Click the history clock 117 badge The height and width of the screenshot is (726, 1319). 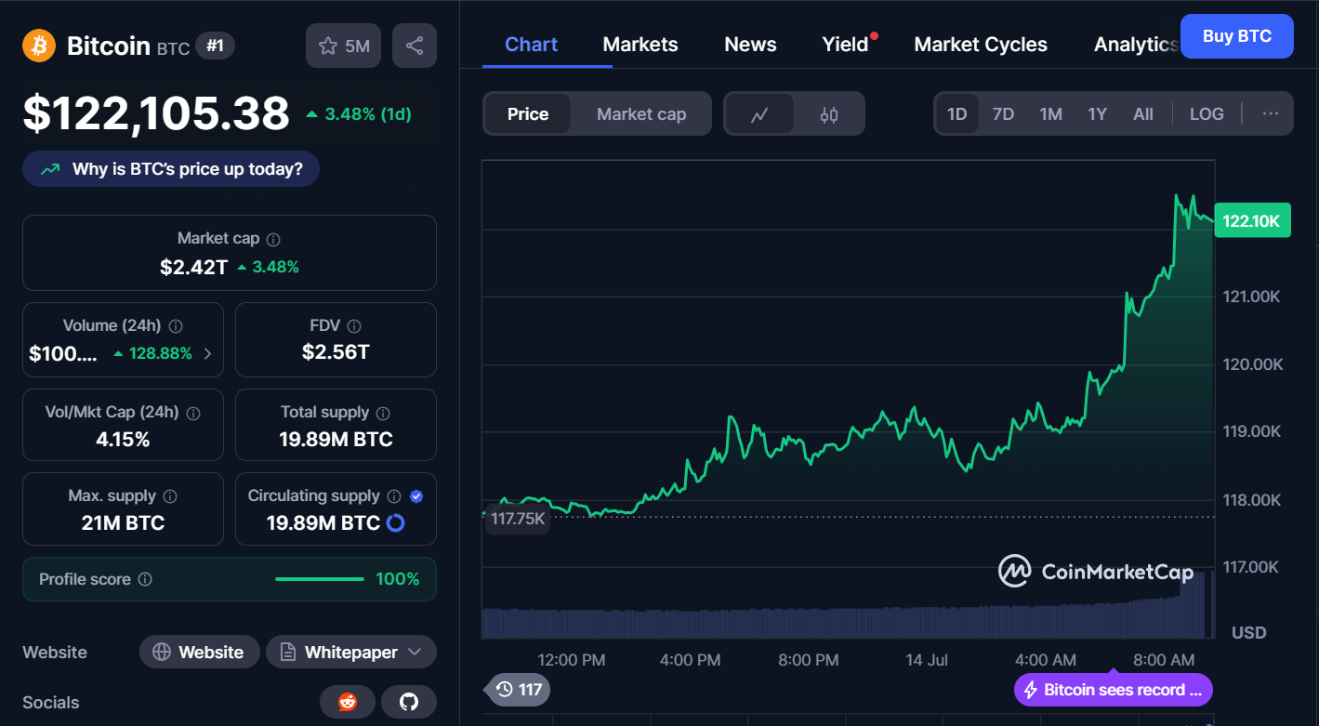tap(517, 690)
